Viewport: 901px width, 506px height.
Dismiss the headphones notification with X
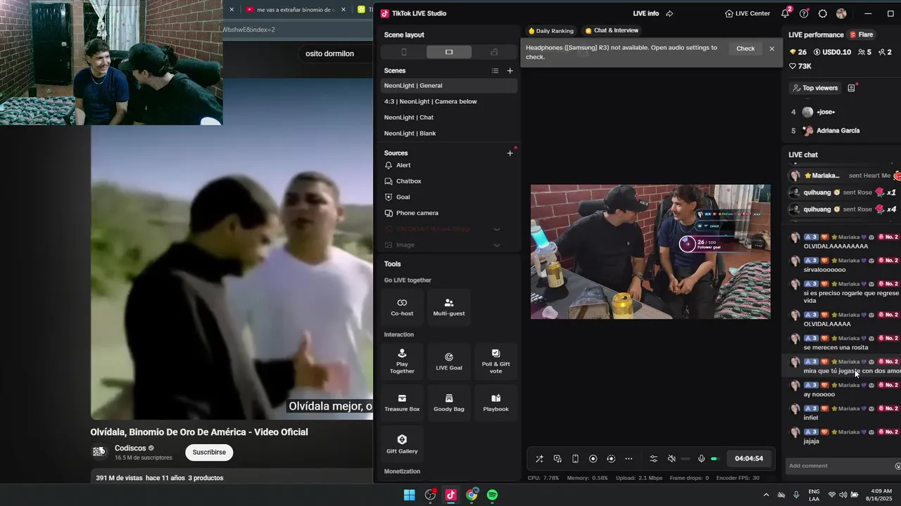click(771, 48)
